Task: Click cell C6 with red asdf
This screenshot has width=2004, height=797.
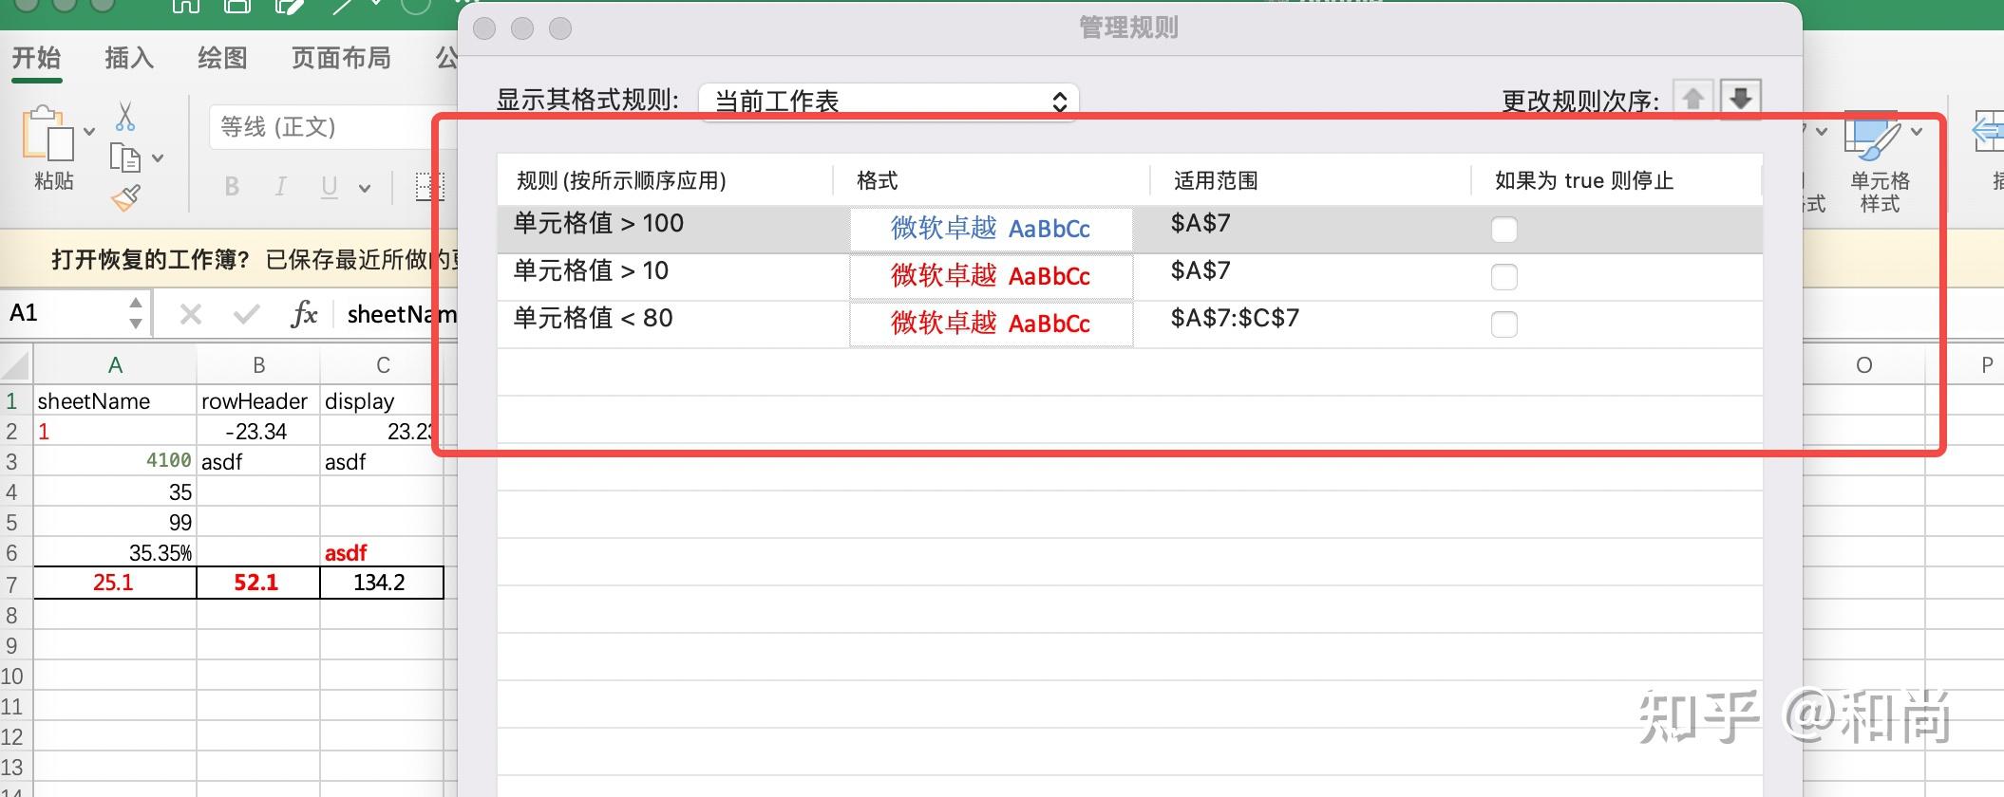Action: pos(383,553)
